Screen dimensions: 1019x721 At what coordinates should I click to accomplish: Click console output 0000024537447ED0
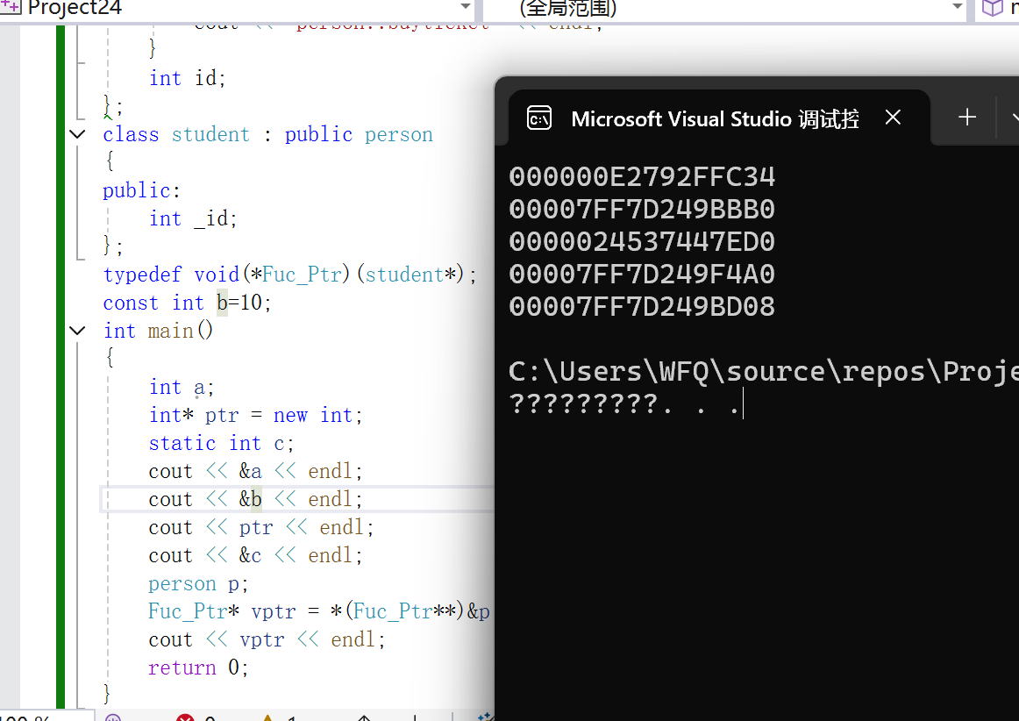coord(642,242)
